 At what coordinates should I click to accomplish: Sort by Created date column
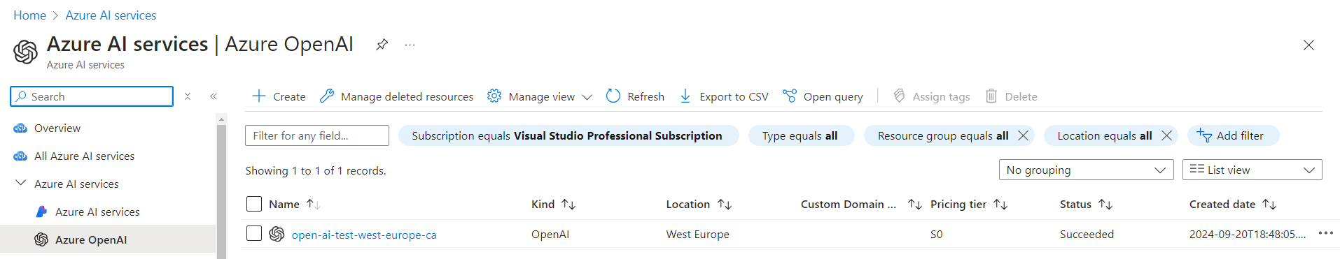pyautogui.click(x=1233, y=205)
